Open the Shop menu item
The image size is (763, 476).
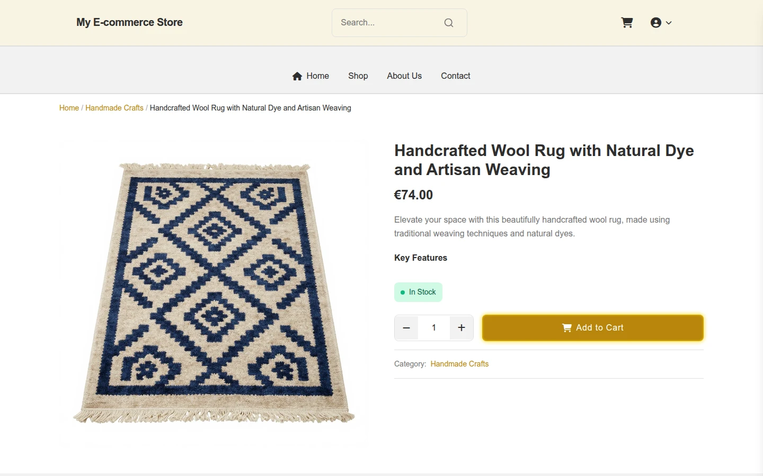pos(358,76)
